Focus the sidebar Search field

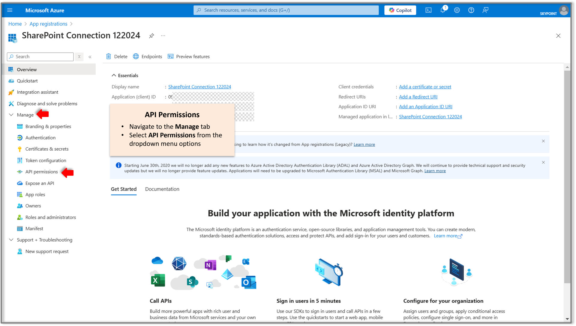coord(40,57)
